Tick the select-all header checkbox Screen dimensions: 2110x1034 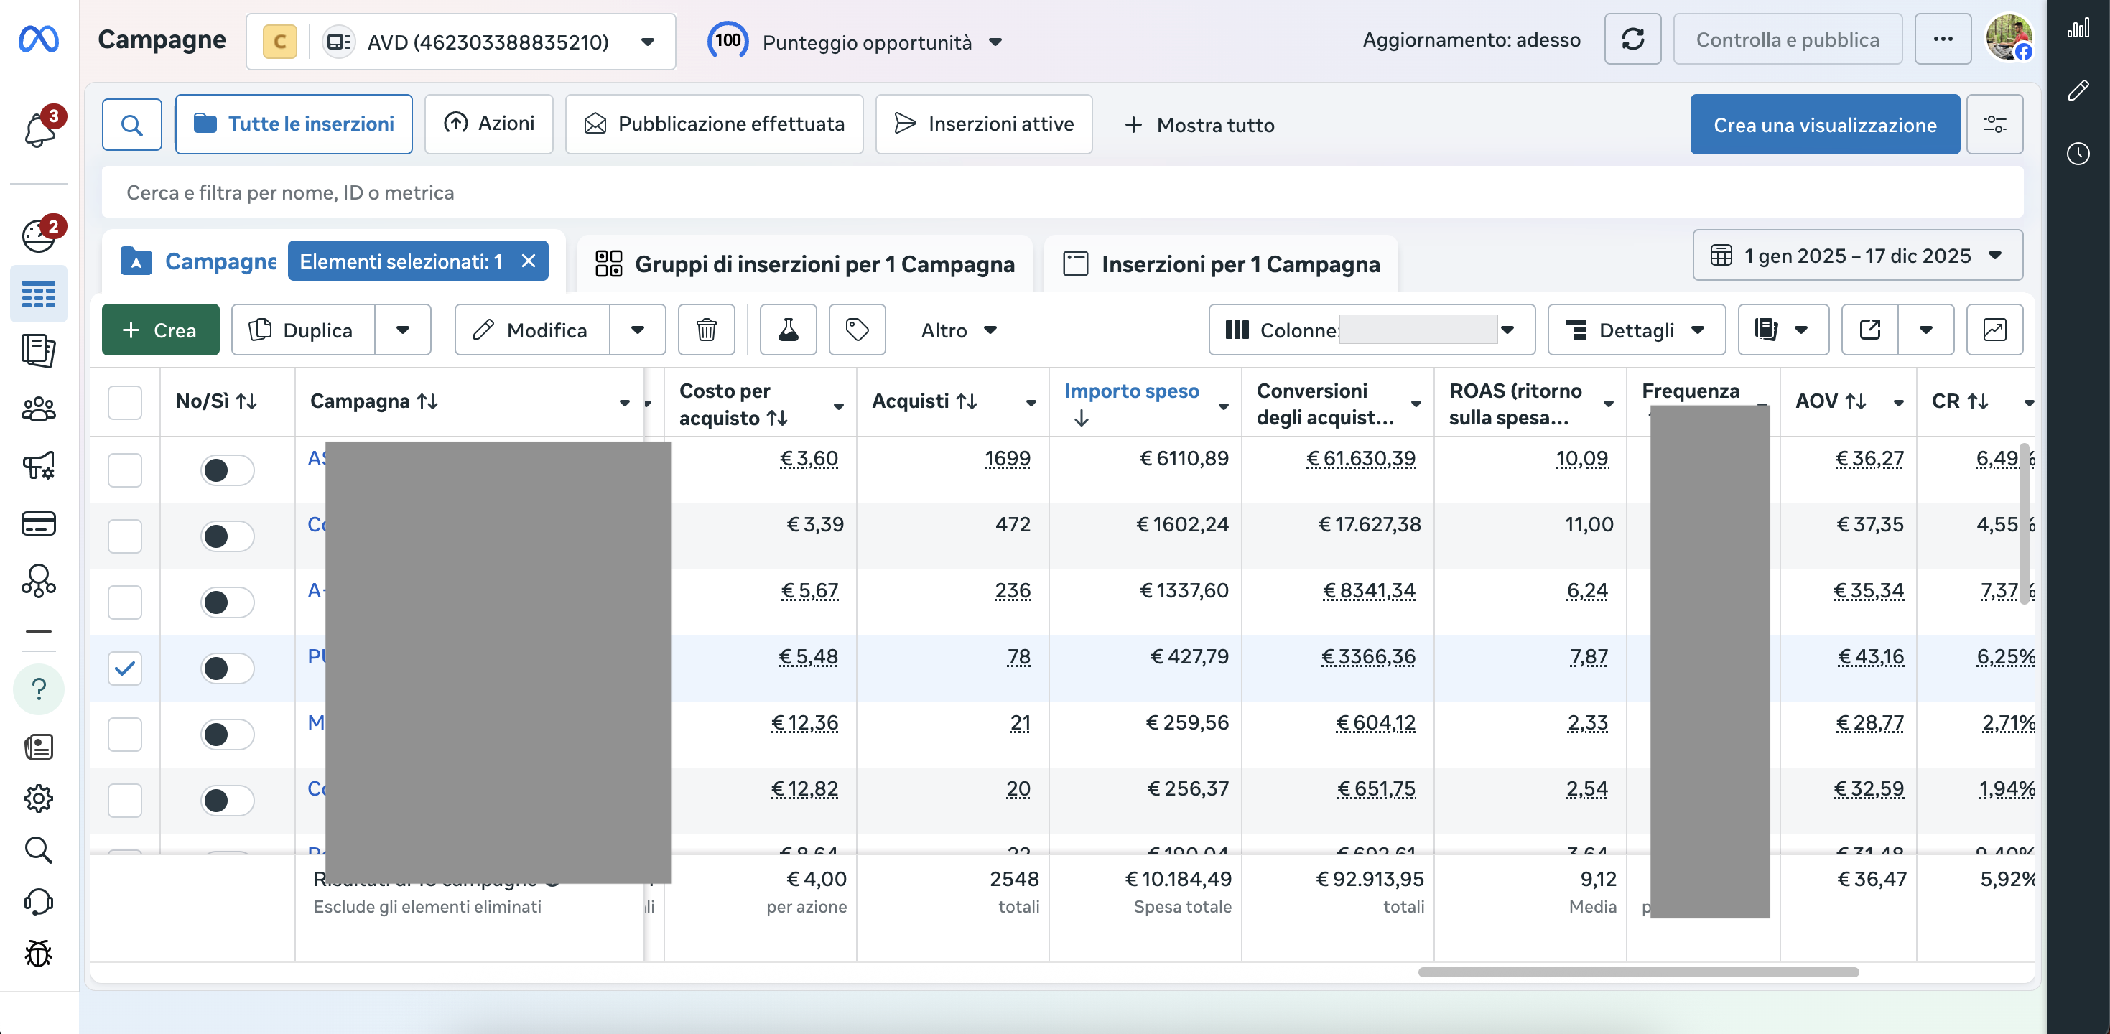tap(124, 403)
